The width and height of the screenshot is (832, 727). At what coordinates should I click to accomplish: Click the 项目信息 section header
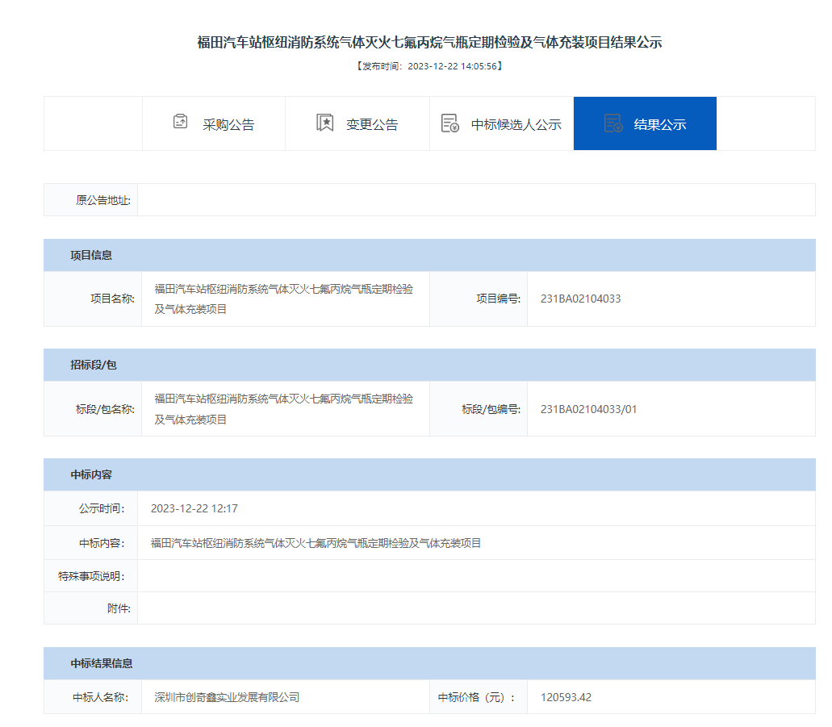[429, 255]
